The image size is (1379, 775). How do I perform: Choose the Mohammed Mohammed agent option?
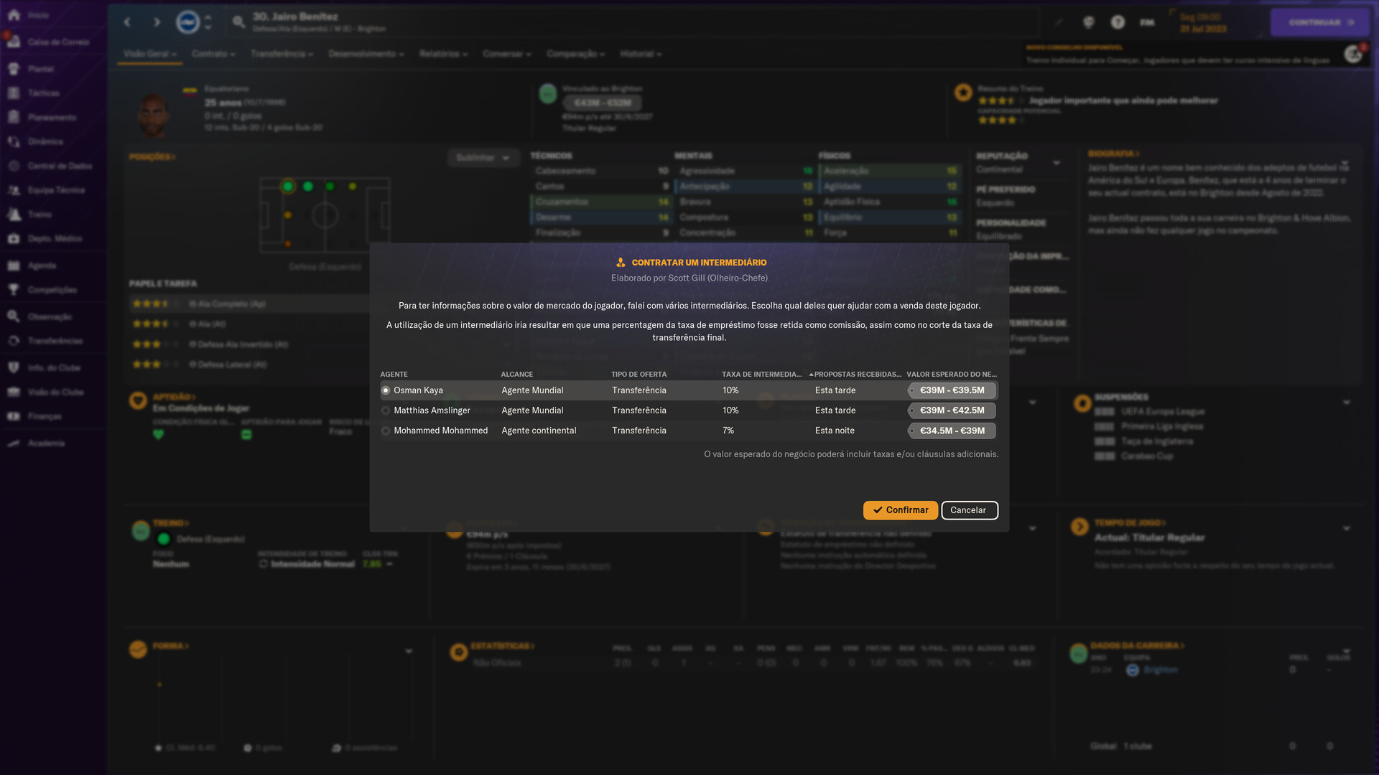386,431
